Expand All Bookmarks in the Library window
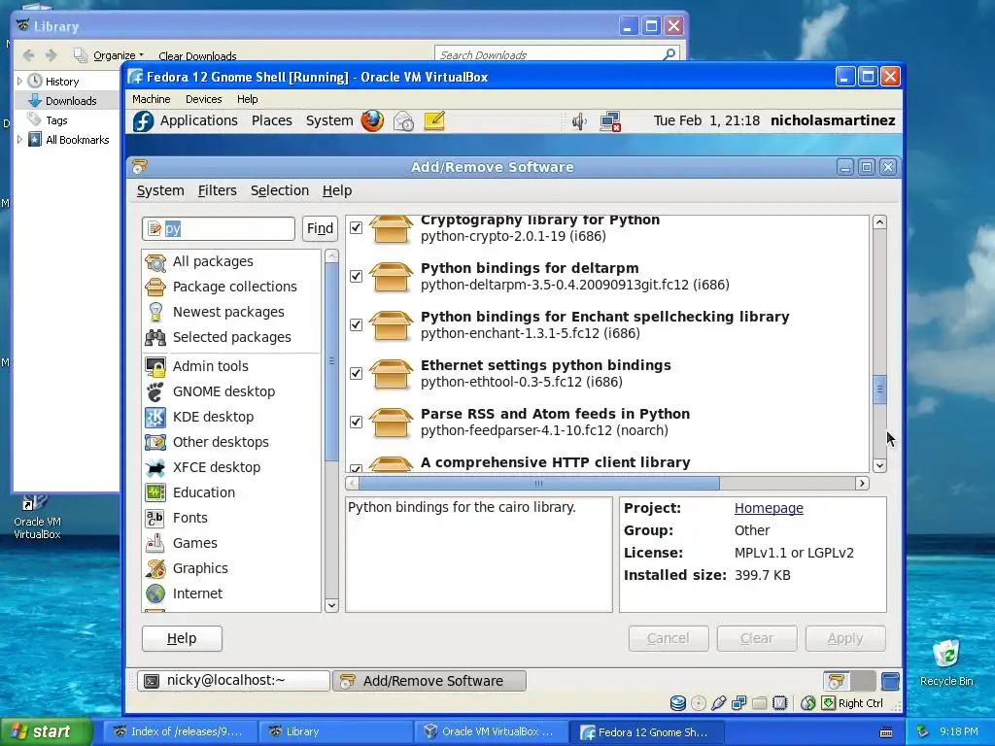995x746 pixels. coord(19,140)
